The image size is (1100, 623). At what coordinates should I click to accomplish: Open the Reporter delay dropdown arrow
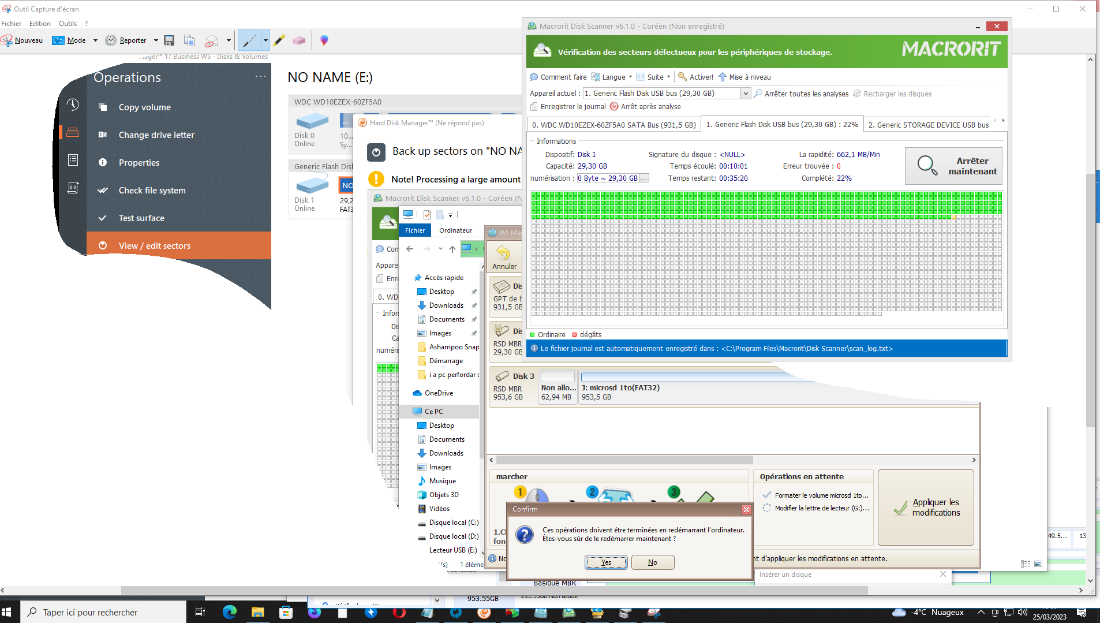pyautogui.click(x=156, y=40)
